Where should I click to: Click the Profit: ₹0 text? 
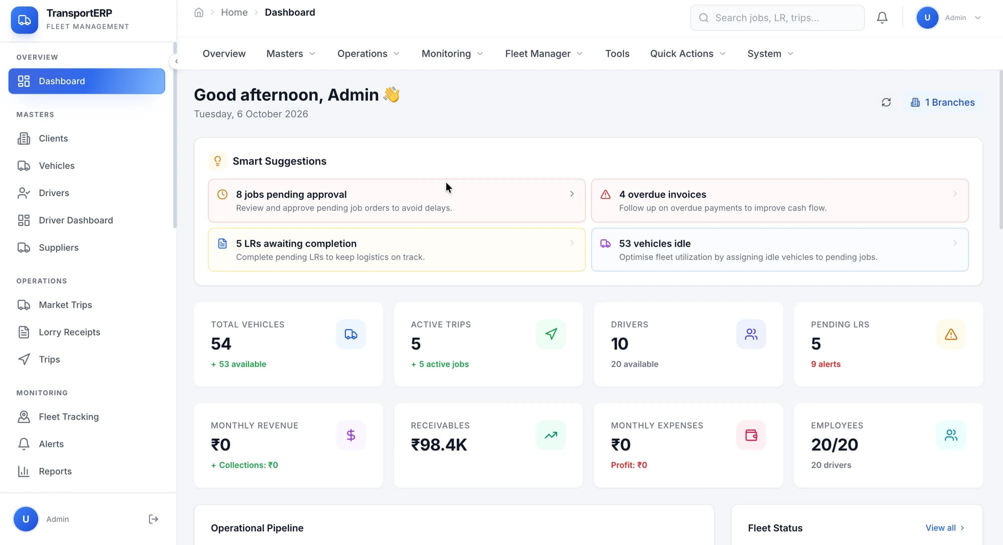pos(629,465)
